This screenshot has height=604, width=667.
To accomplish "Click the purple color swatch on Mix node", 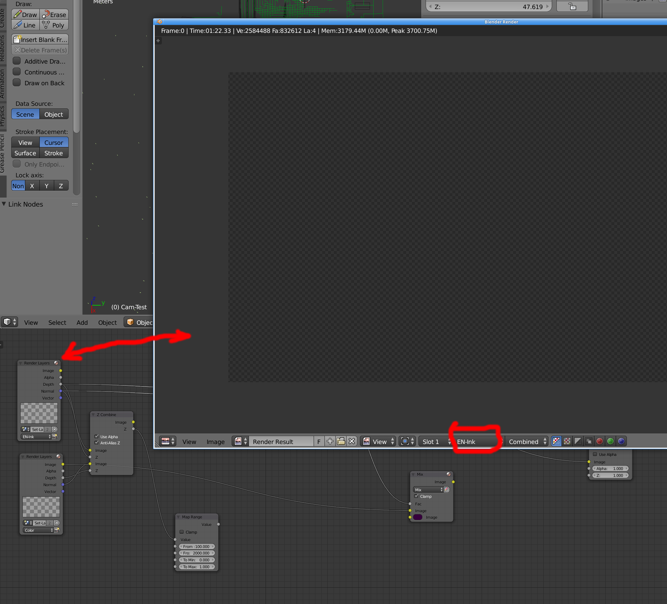I will 418,517.
